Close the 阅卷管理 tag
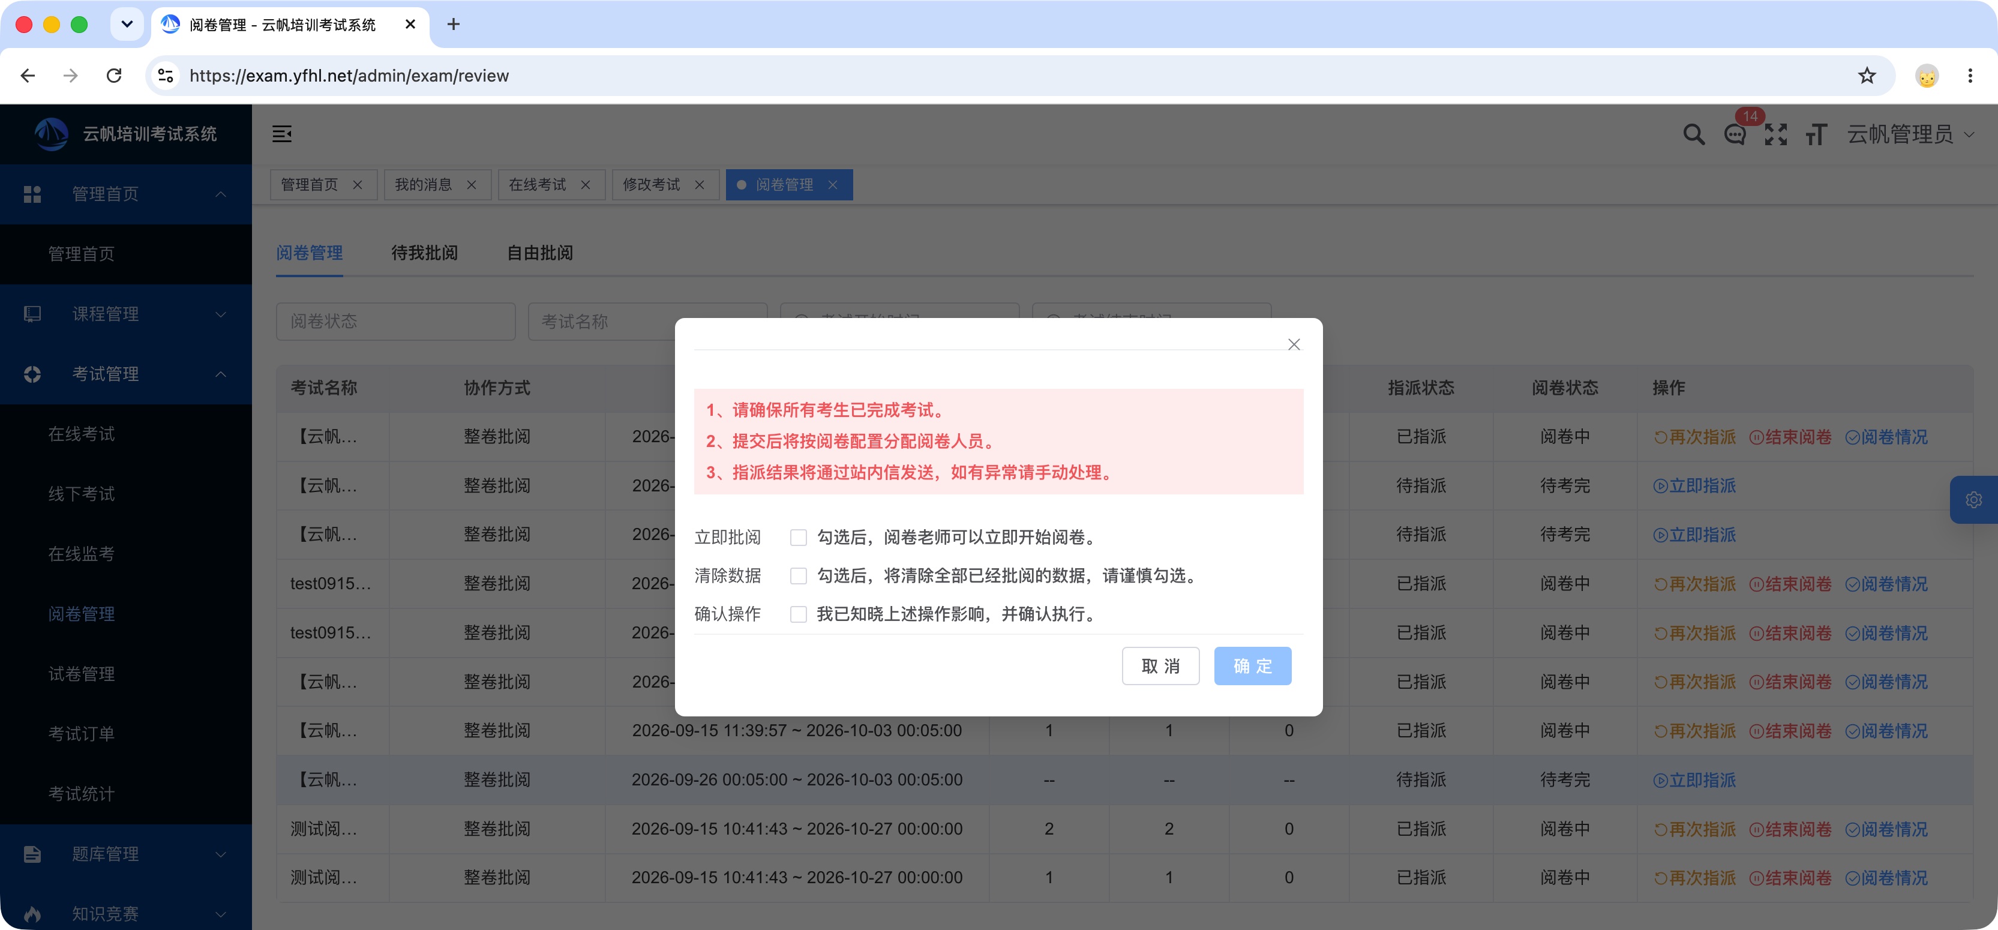 click(x=833, y=185)
